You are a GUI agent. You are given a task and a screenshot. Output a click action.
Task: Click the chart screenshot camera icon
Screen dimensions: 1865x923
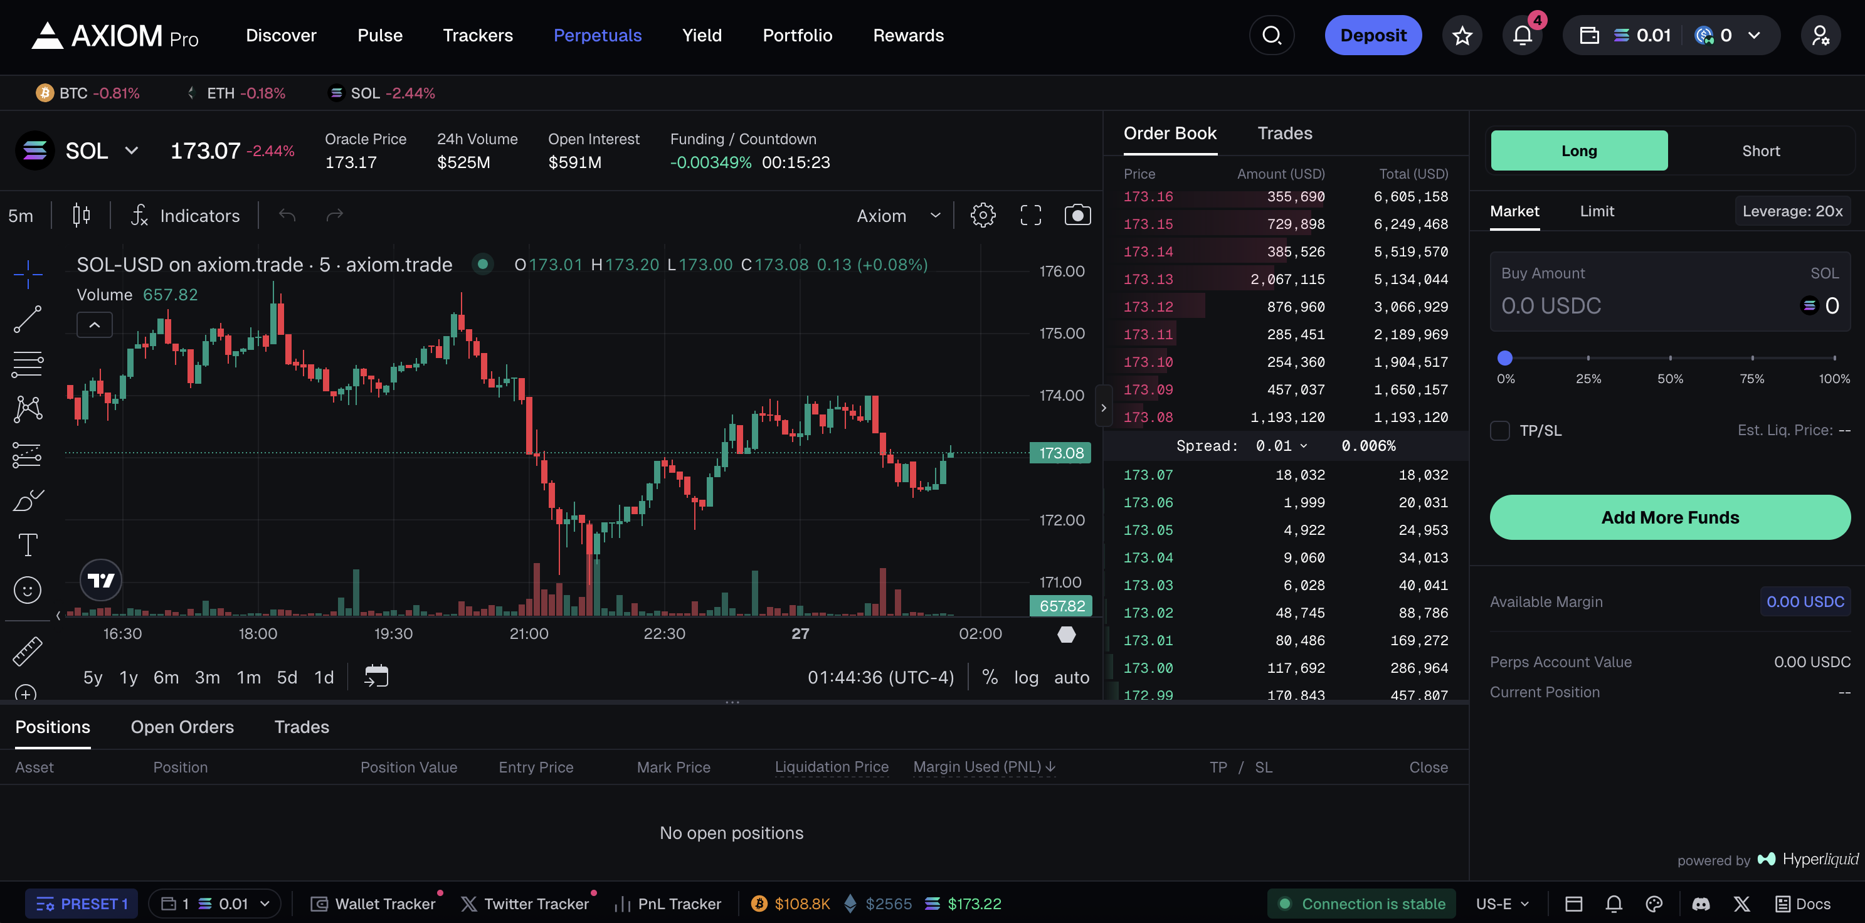[x=1077, y=215]
